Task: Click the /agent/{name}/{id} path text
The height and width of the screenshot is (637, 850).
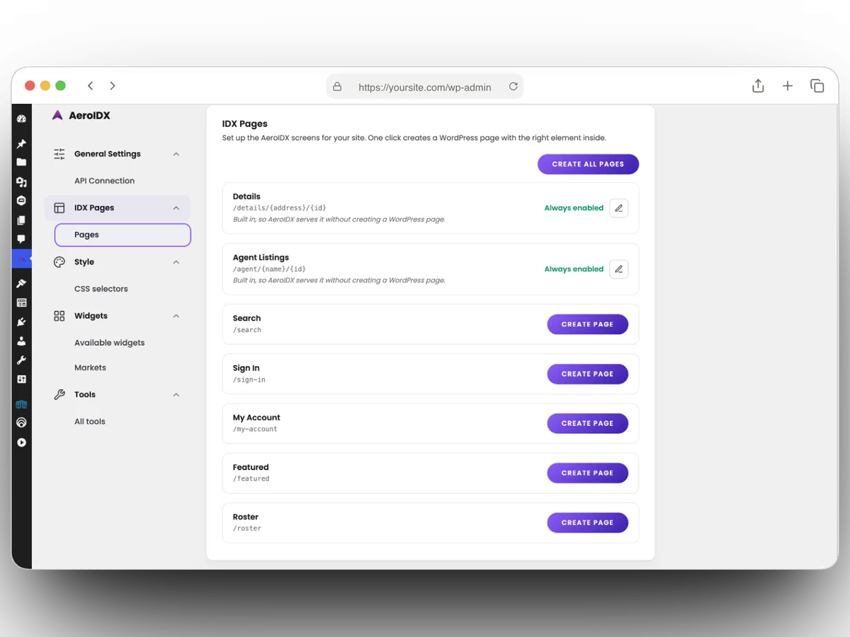Action: [269, 269]
